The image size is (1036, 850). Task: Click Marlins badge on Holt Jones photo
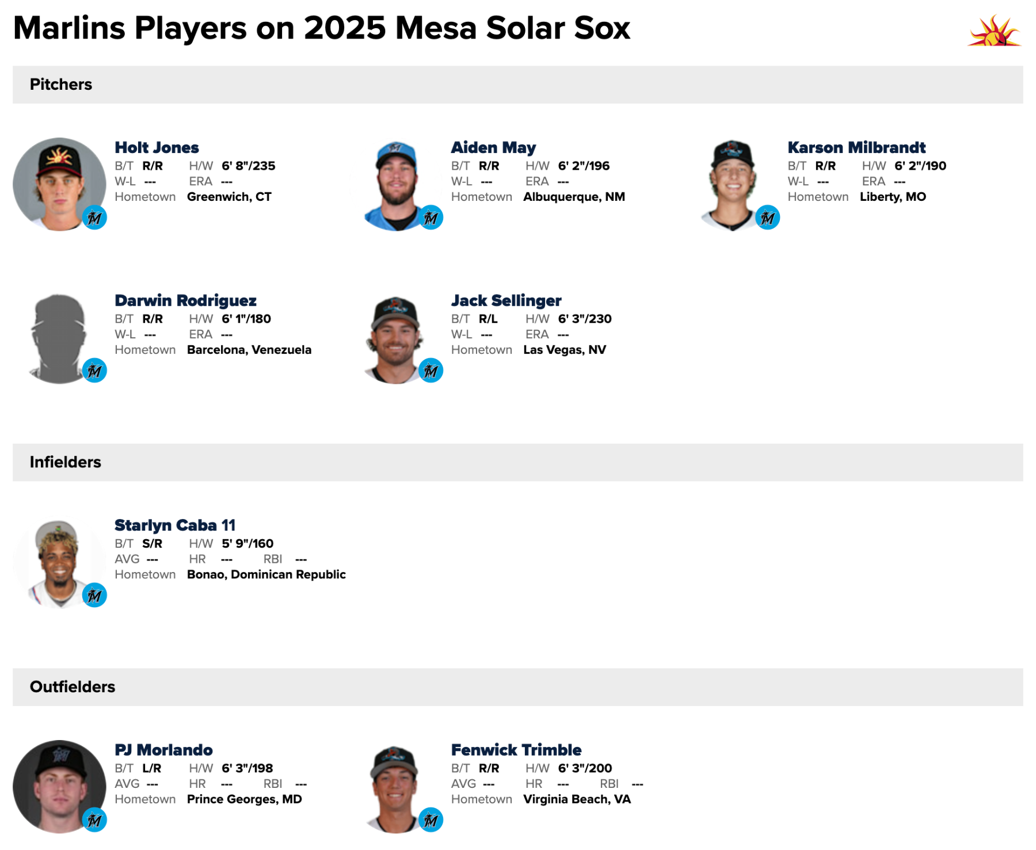94,218
